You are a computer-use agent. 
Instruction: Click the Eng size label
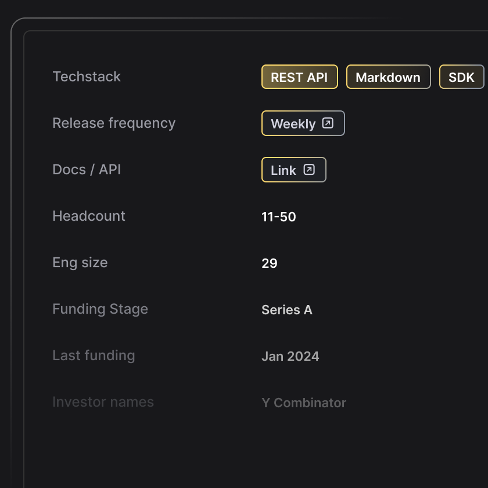point(80,263)
